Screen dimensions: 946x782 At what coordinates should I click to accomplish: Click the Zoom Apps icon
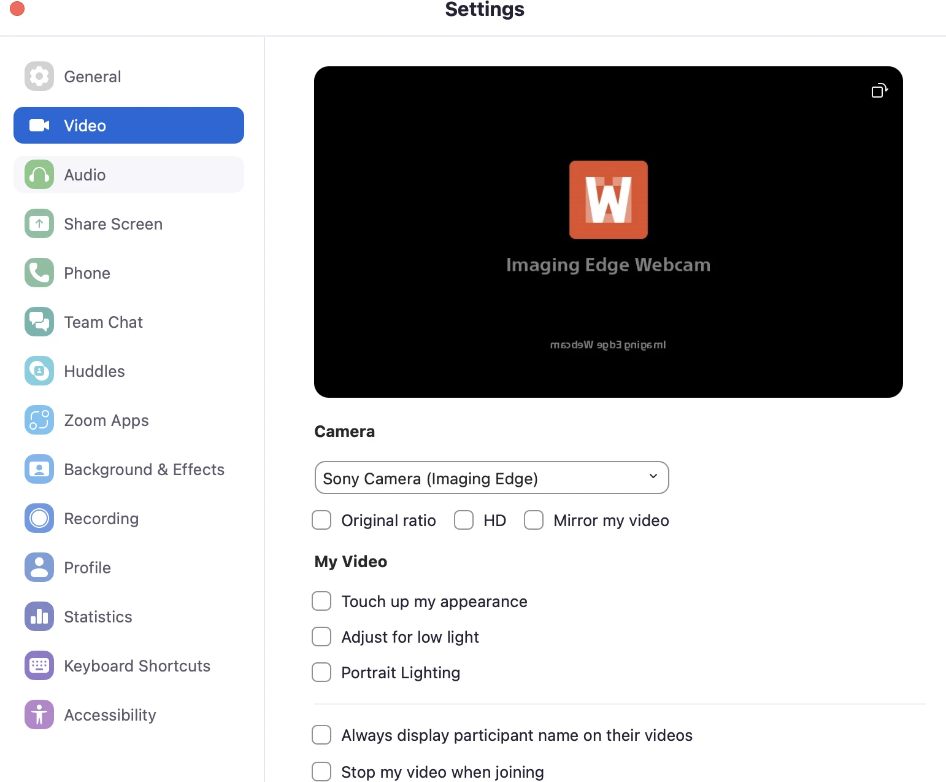(x=39, y=420)
